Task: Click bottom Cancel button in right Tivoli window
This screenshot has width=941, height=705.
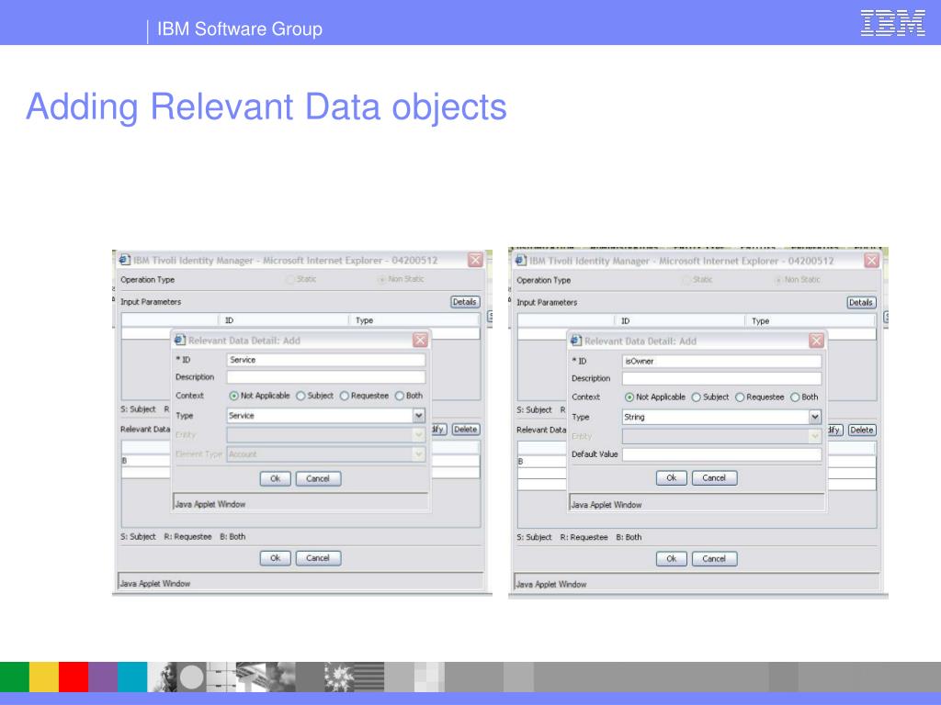Action: (714, 559)
